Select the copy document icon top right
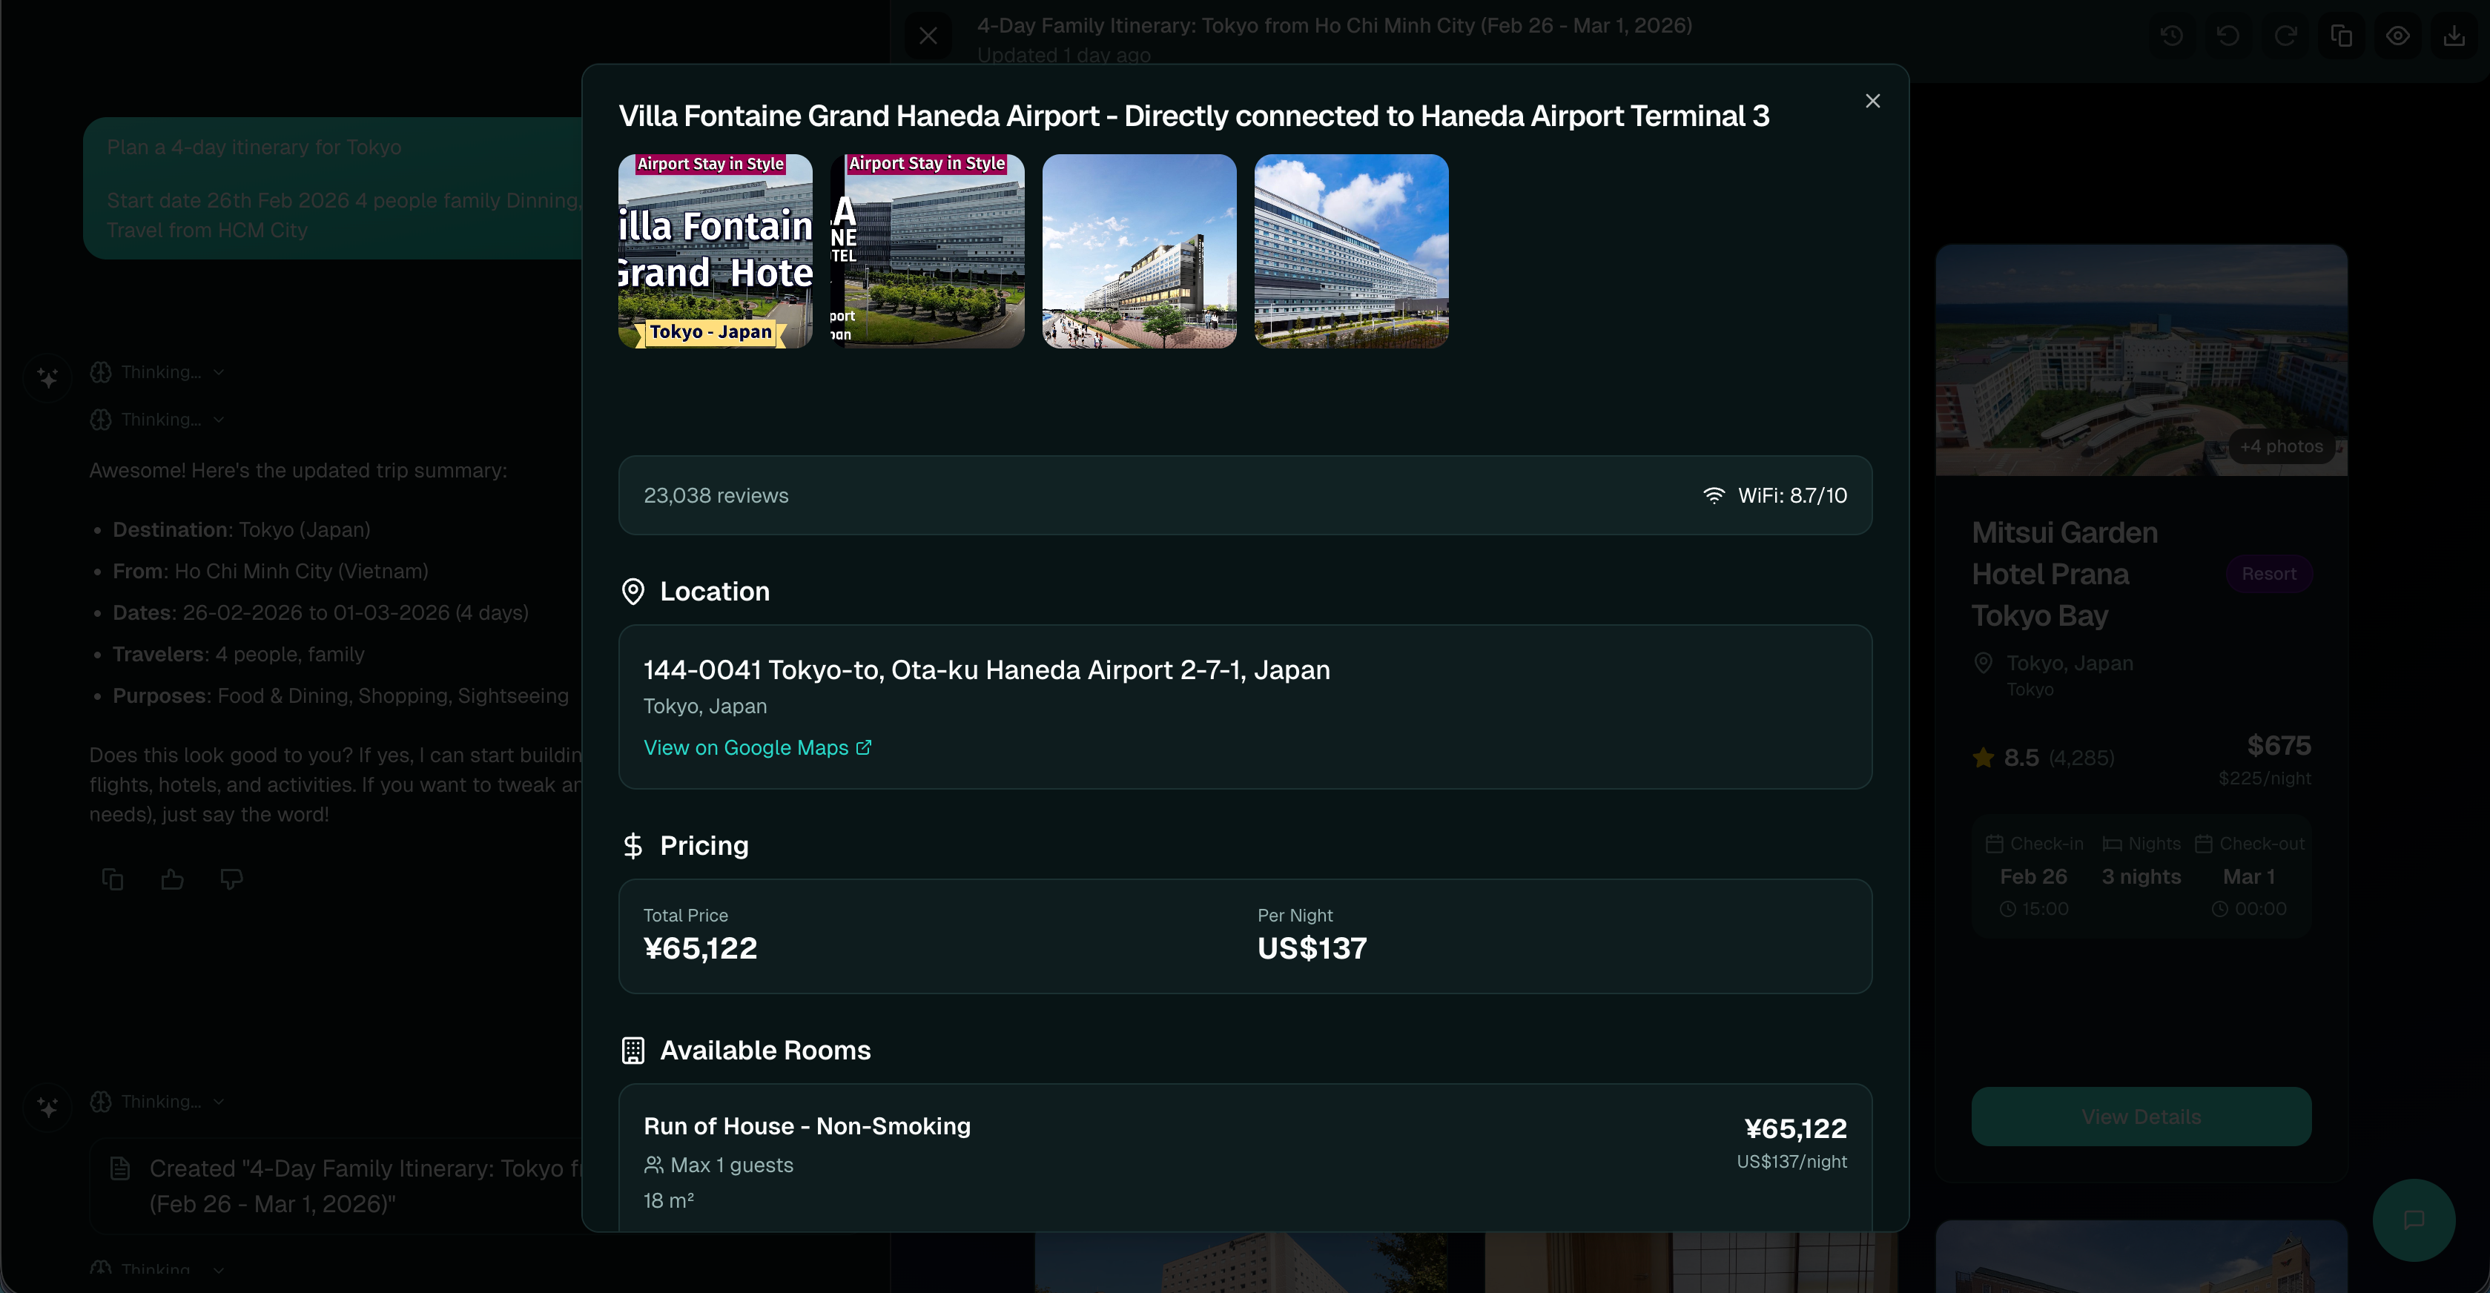 point(2341,35)
